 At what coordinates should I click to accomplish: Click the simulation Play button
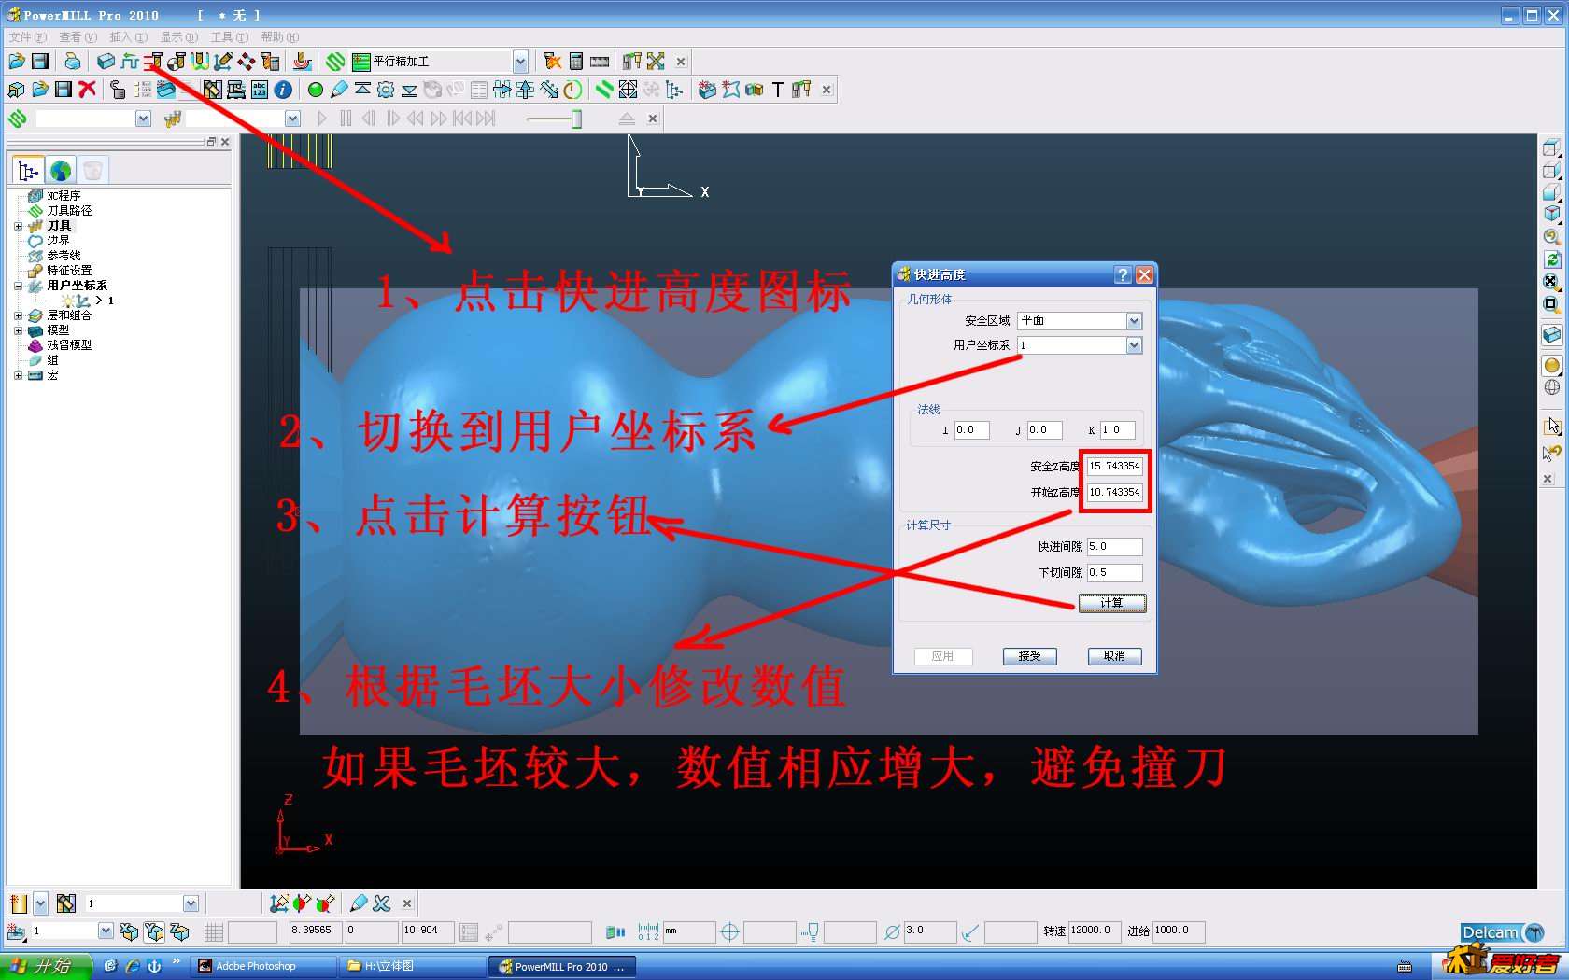(322, 119)
